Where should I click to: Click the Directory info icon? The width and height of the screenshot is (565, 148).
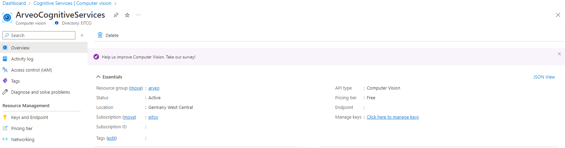coord(57,23)
